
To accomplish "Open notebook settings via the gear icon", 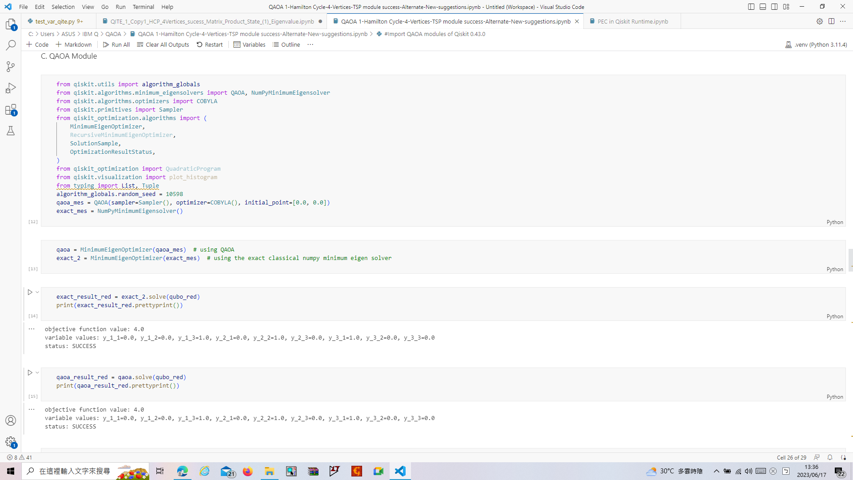I will (820, 21).
